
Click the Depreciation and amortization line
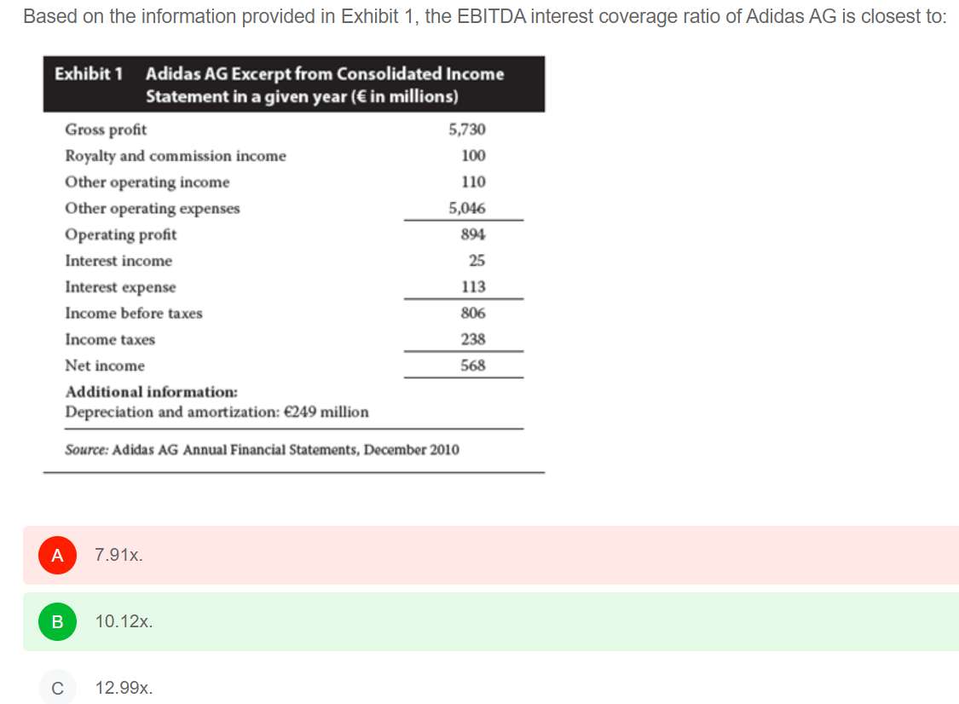217,413
